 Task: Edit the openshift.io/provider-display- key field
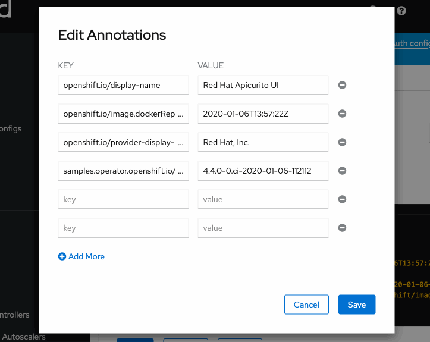point(123,142)
